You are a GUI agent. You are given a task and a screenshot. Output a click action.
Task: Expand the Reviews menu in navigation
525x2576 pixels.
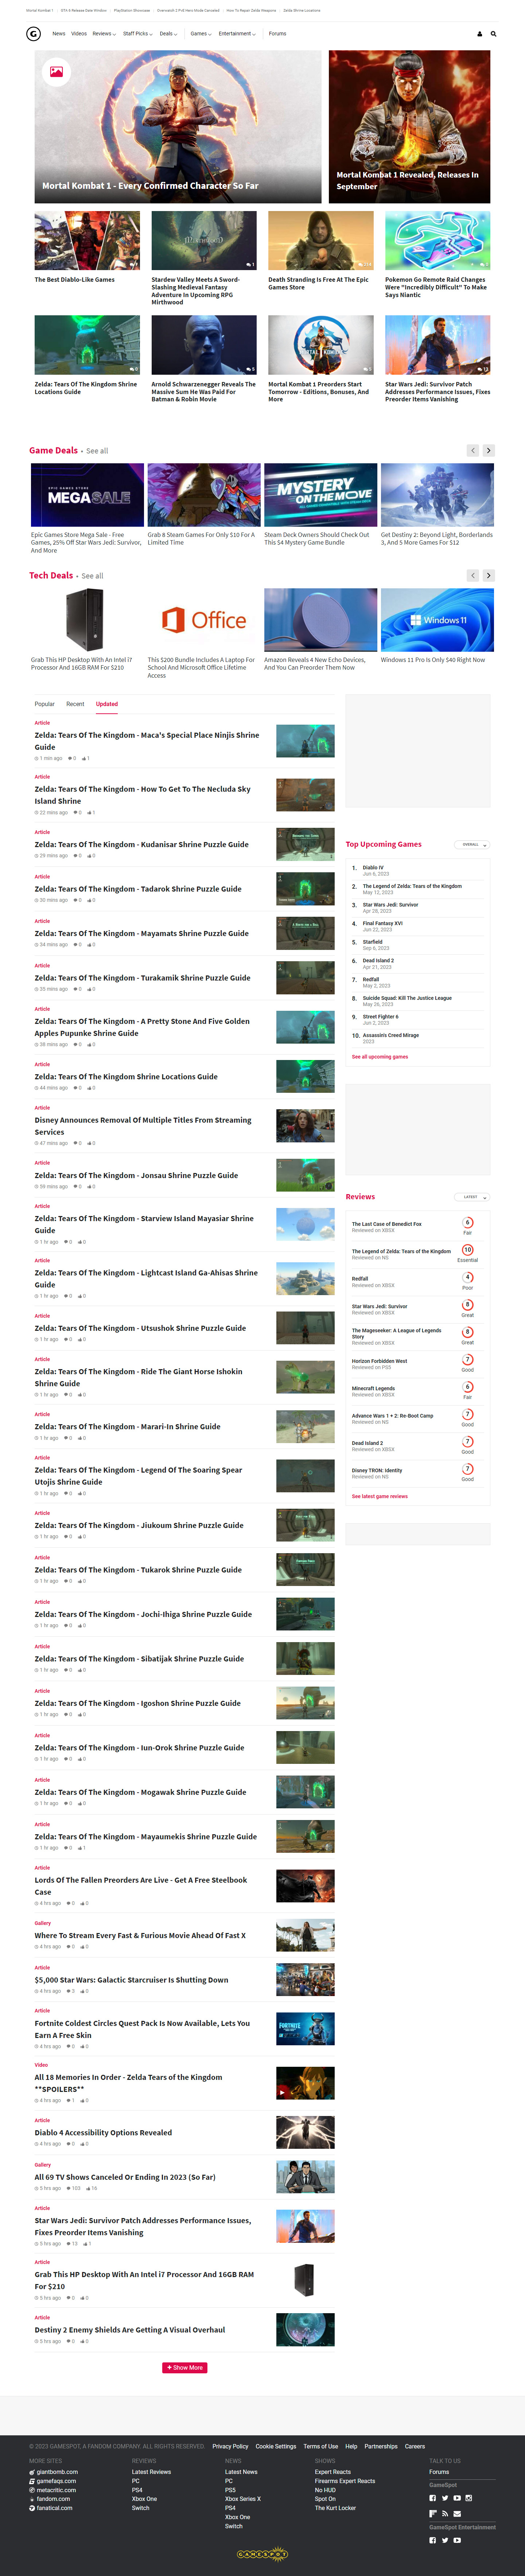(x=103, y=34)
